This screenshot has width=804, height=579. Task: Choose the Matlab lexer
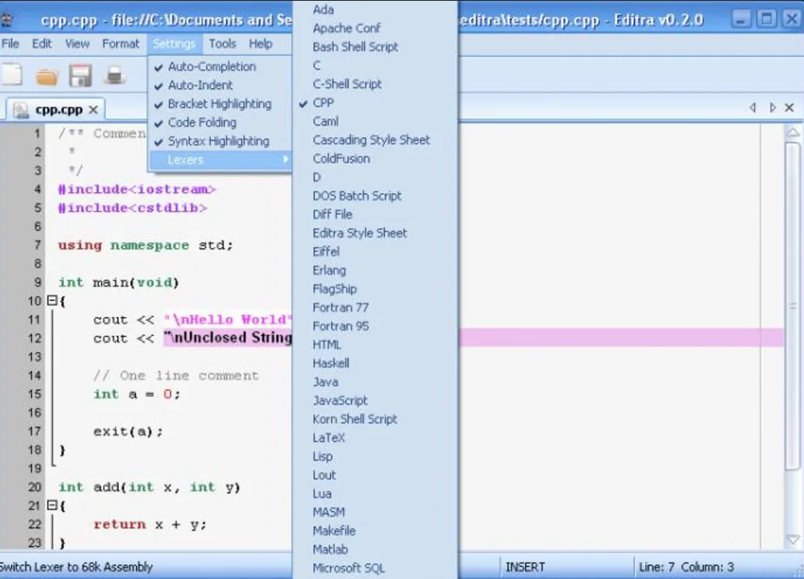coord(375,549)
